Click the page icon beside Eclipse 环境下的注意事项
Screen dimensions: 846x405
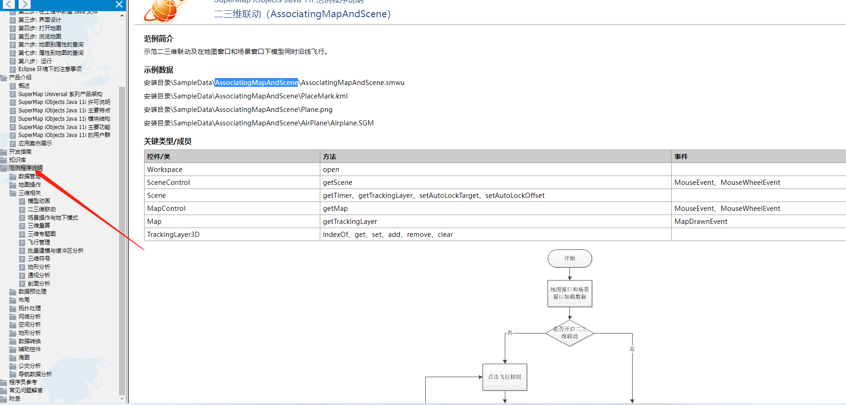tap(13, 69)
